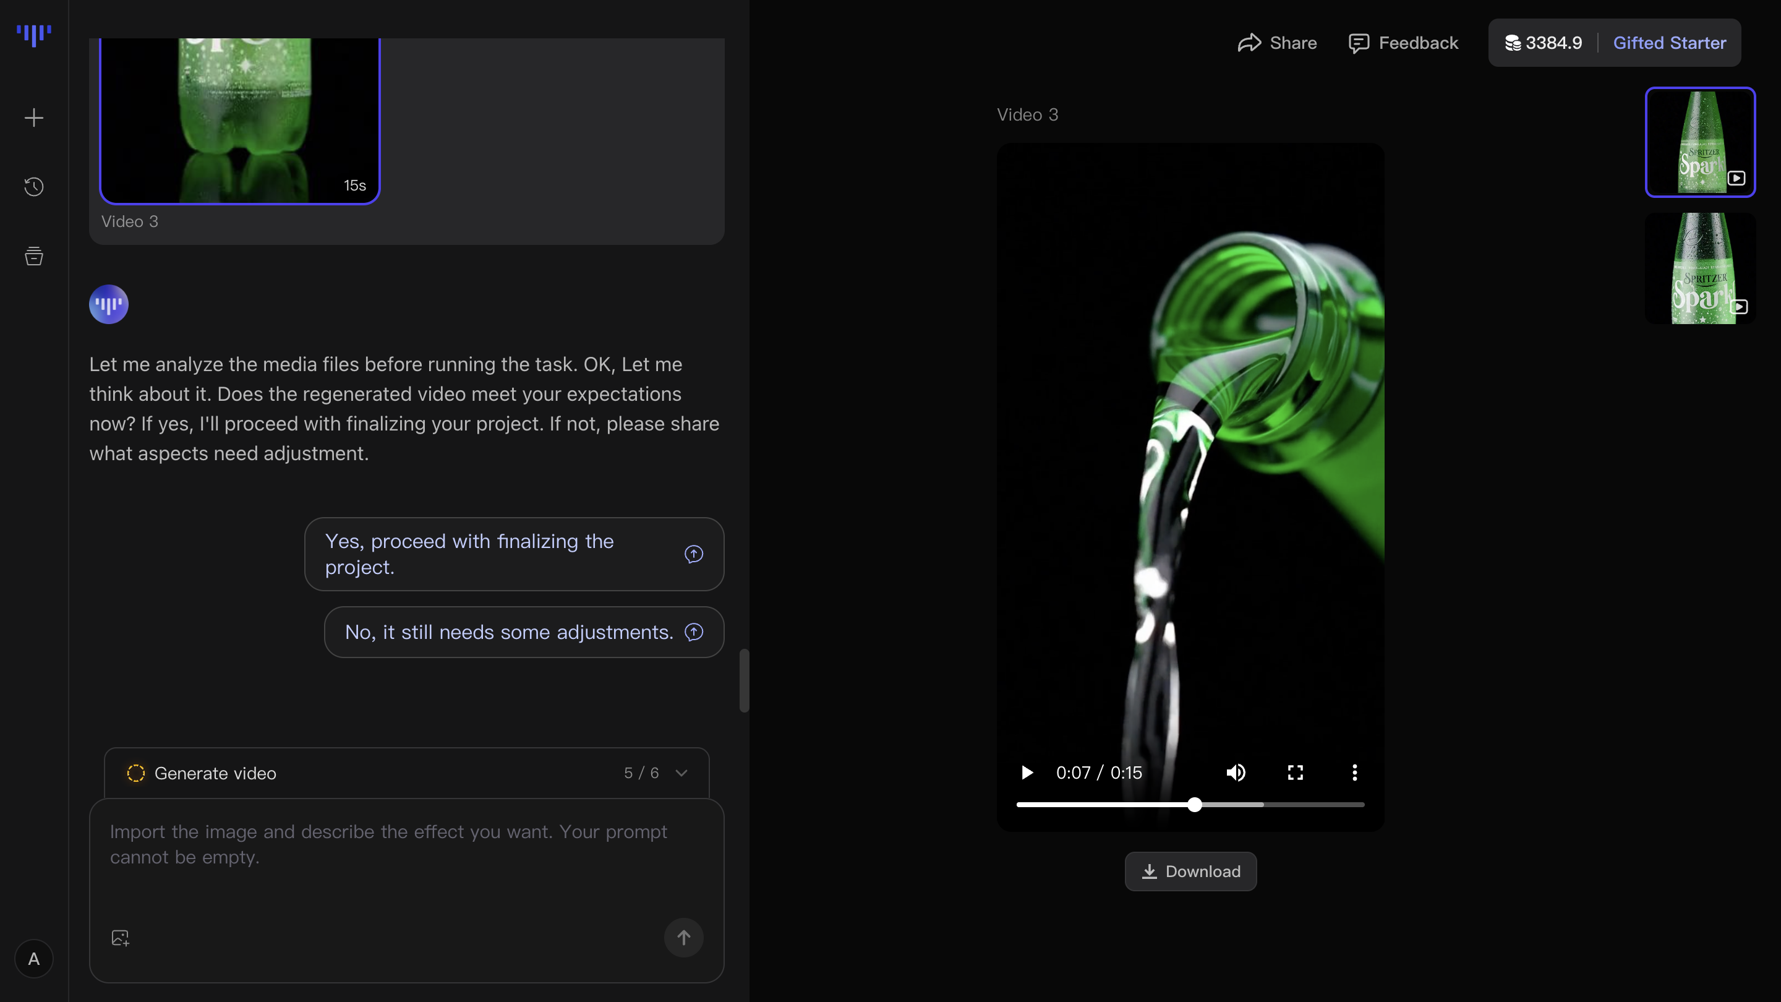Image resolution: width=1781 pixels, height=1002 pixels.
Task: Open the history panel
Action: [33, 187]
